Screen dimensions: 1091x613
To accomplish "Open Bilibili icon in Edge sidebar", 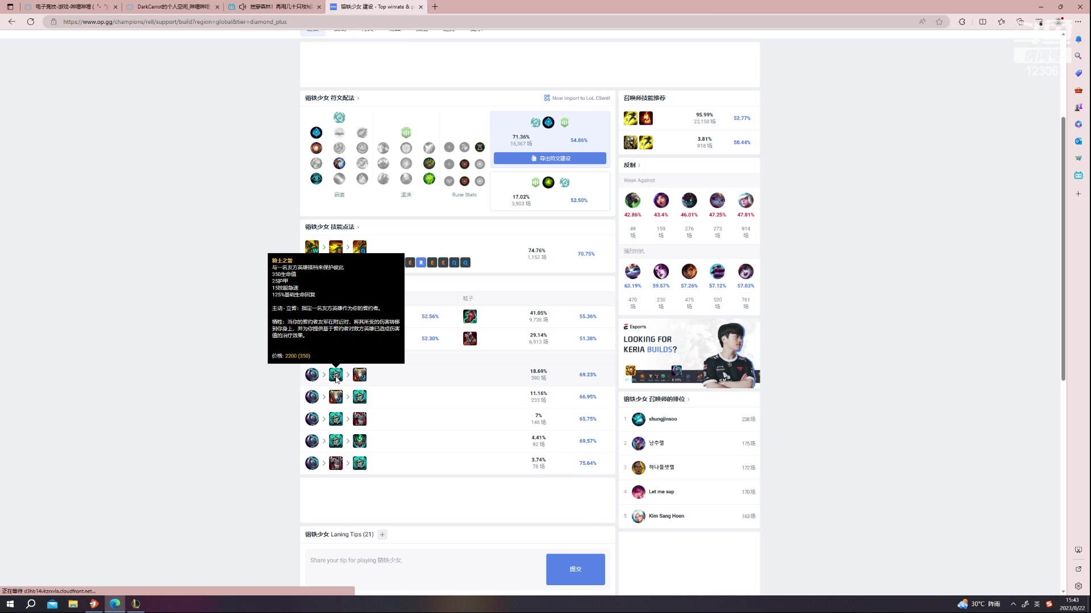I will [x=1078, y=175].
